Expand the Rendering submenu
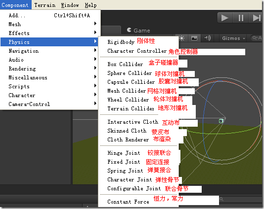The width and height of the screenshot is (264, 209). tap(49, 69)
